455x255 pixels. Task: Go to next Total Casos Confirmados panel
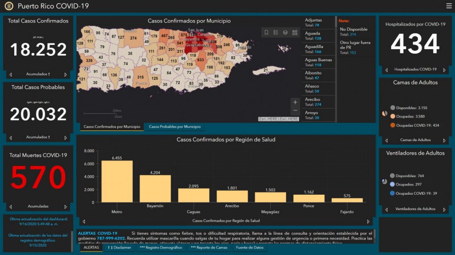66,75
